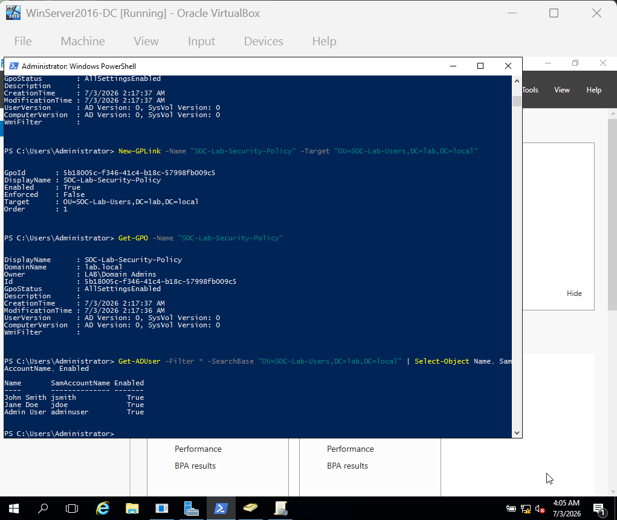The width and height of the screenshot is (617, 520).
Task: Launch Internet Explorer from taskbar
Action: 103,509
